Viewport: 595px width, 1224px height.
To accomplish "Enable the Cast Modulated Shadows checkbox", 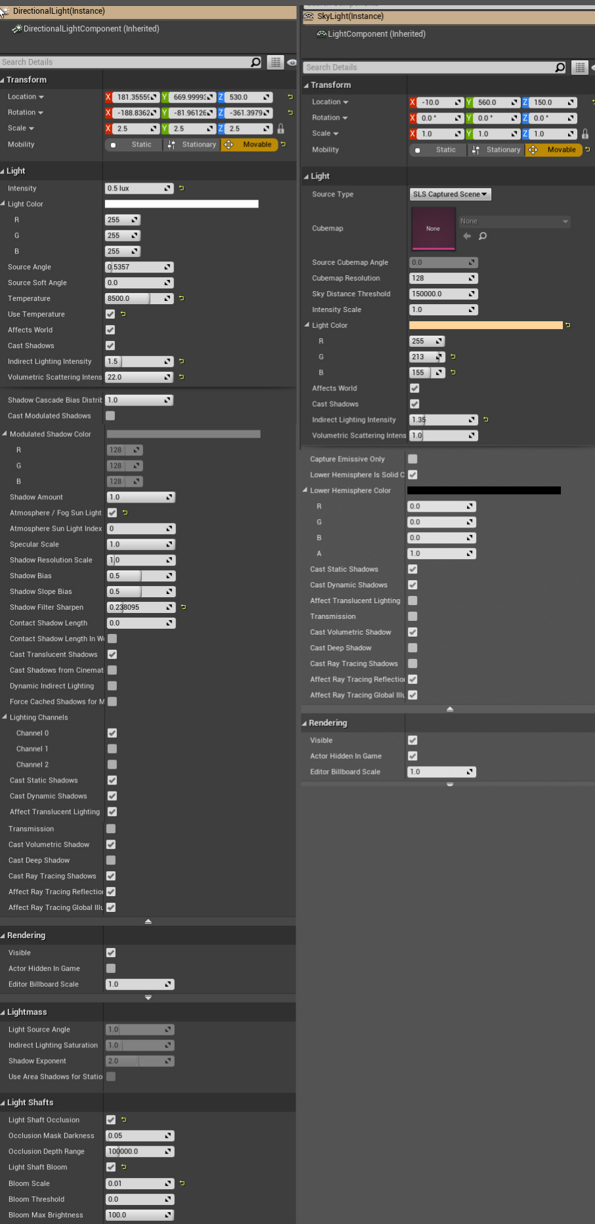I will (110, 416).
